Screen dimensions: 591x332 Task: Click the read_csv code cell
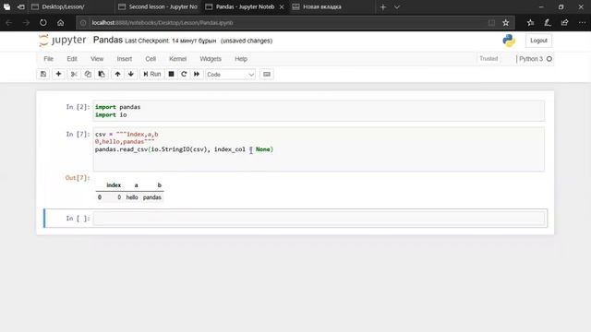click(x=319, y=149)
